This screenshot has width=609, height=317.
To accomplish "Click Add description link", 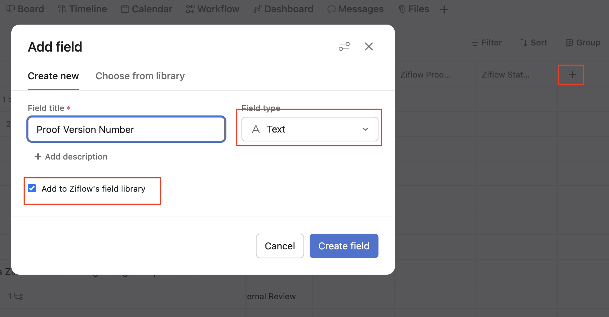I will tap(71, 156).
